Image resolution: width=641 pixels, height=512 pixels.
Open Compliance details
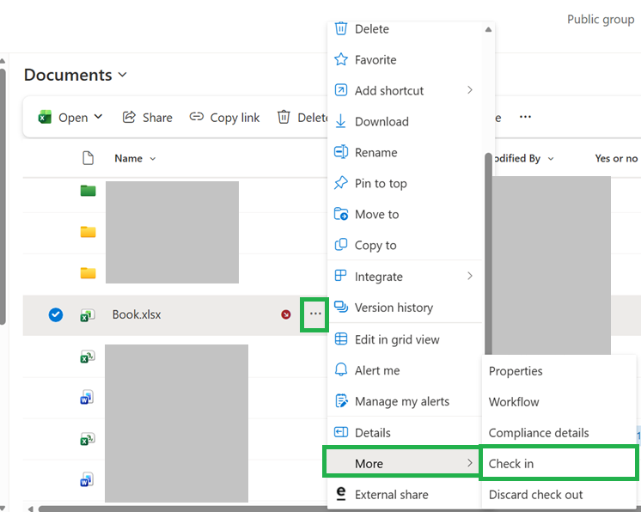559,433
